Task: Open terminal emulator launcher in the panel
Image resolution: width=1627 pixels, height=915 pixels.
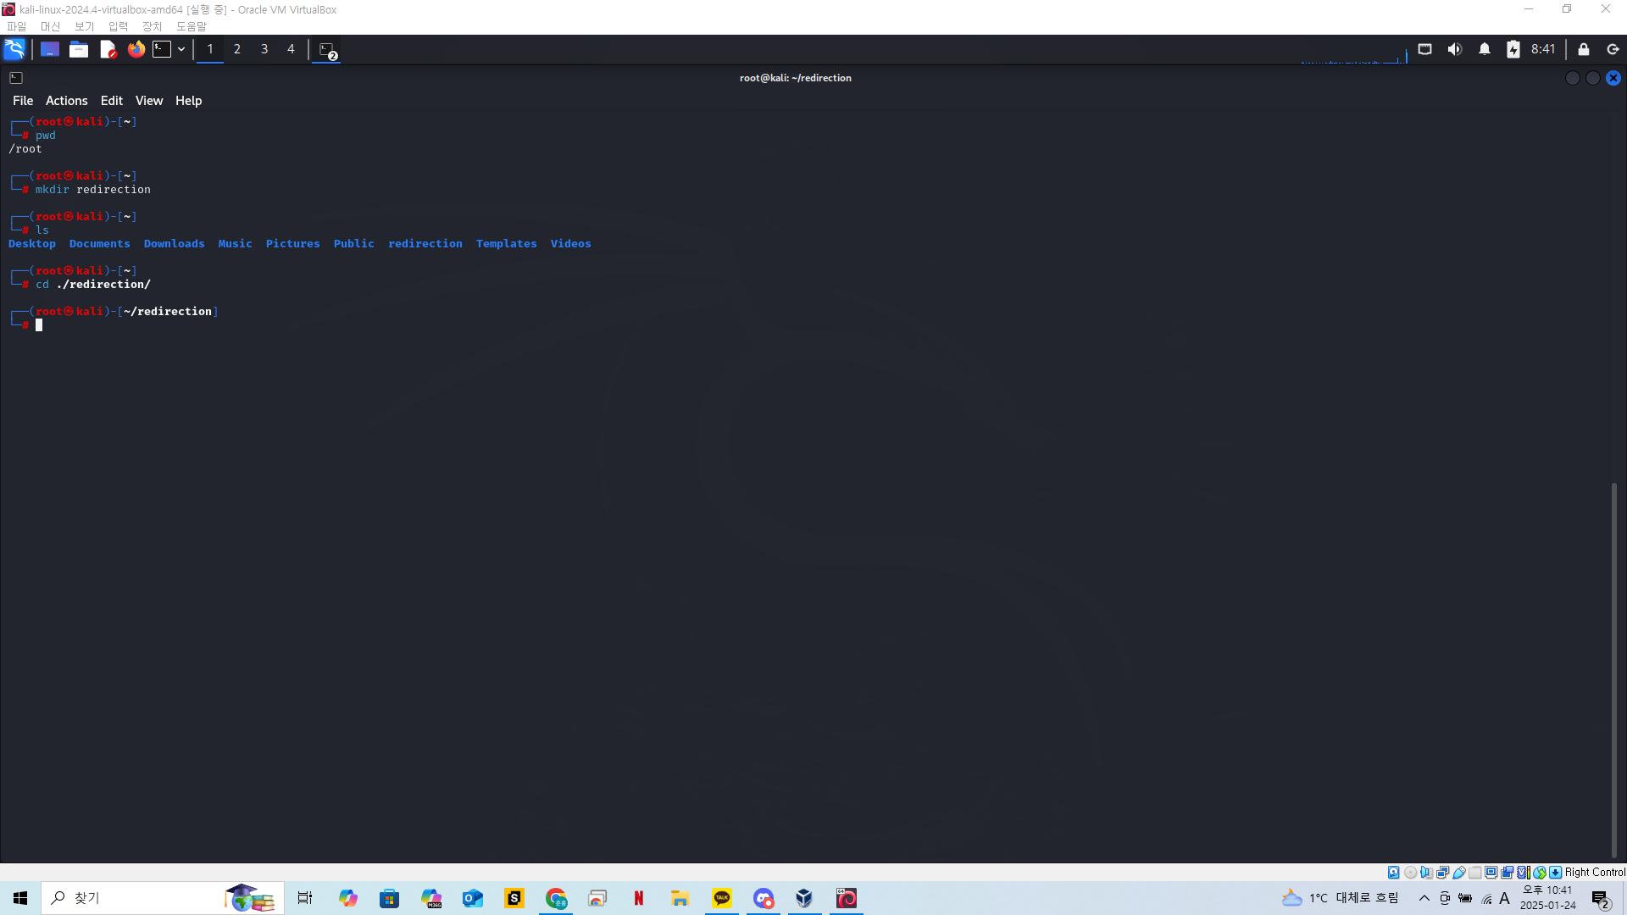Action: (x=162, y=49)
